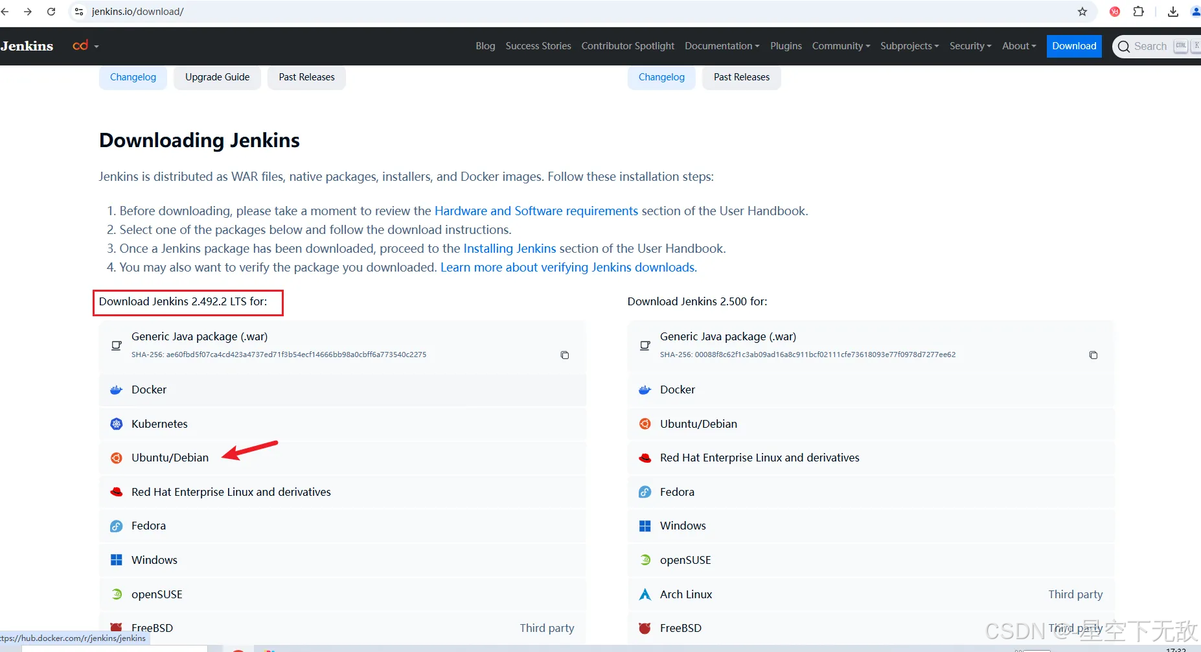The height and width of the screenshot is (652, 1201).
Task: Open Plugins in the navbar
Action: tap(786, 46)
